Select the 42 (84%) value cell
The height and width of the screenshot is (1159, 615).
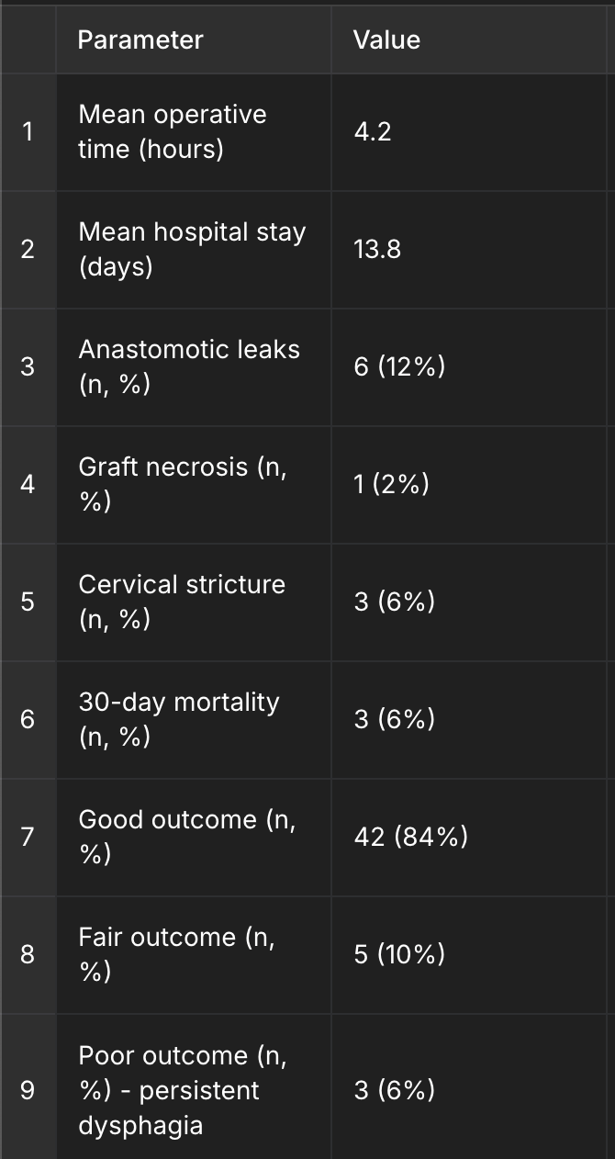click(410, 837)
